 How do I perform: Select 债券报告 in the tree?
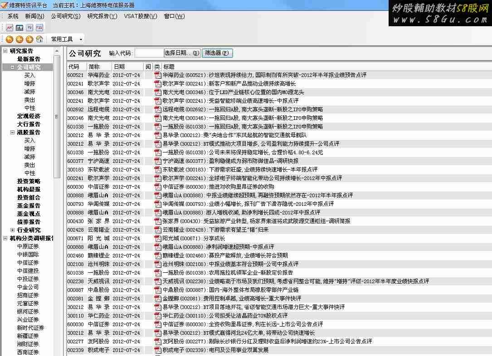[29, 222]
